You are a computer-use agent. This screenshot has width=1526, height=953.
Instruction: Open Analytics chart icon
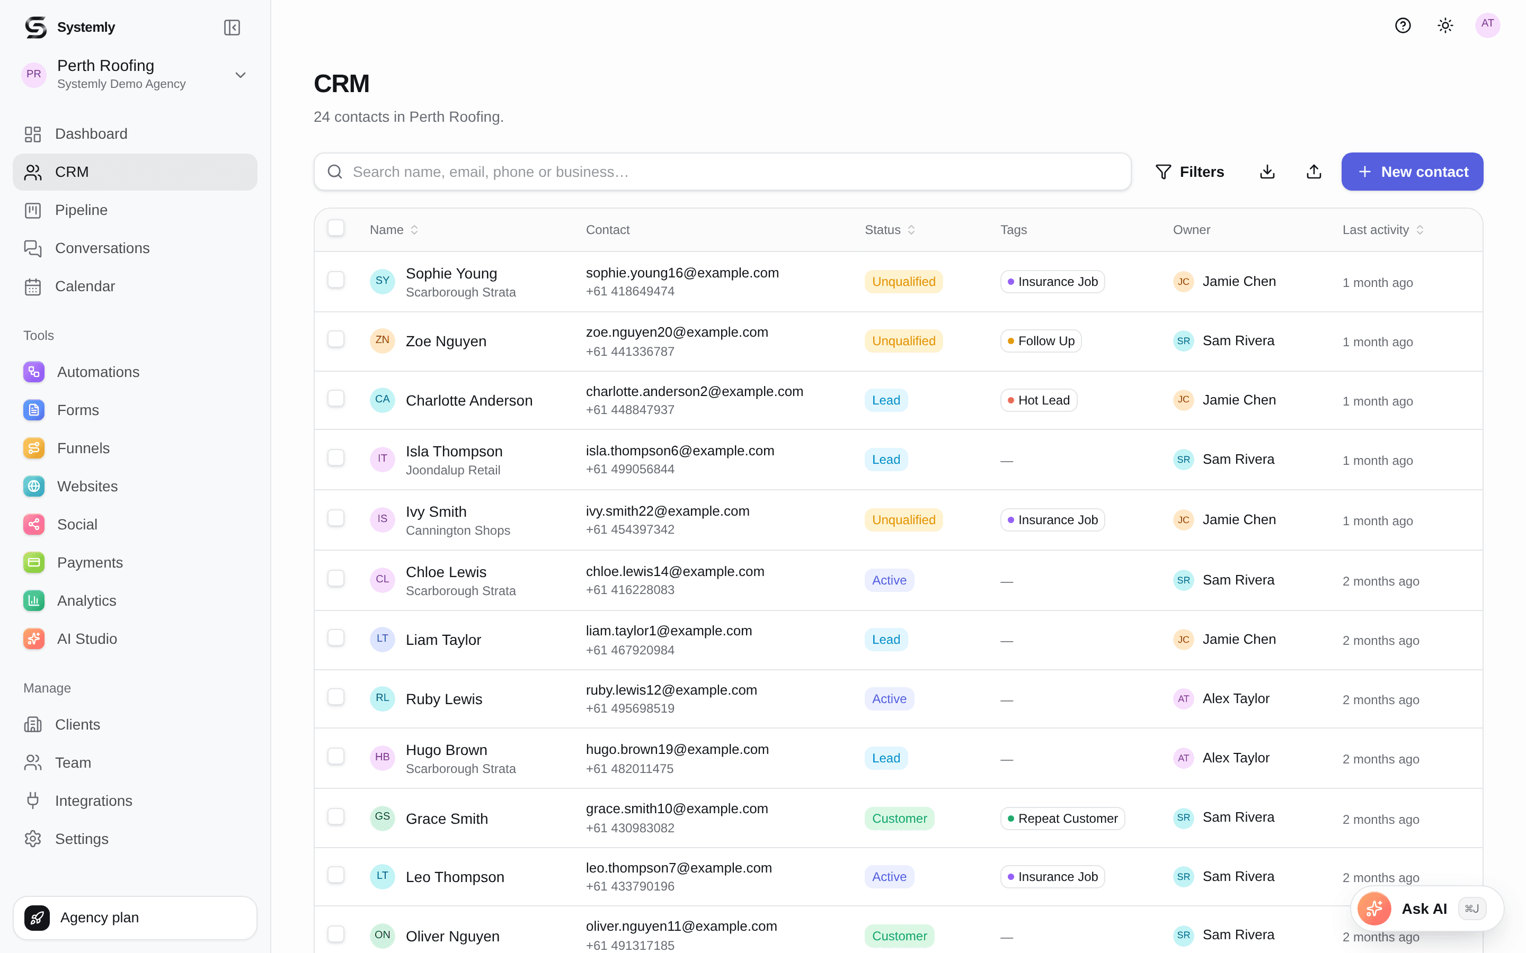[34, 601]
